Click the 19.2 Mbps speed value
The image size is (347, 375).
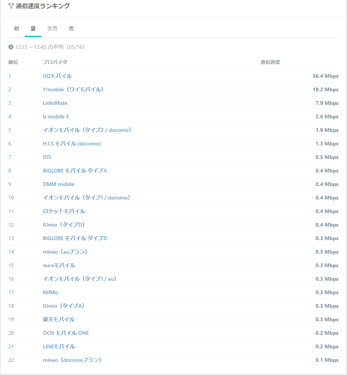pos(326,89)
